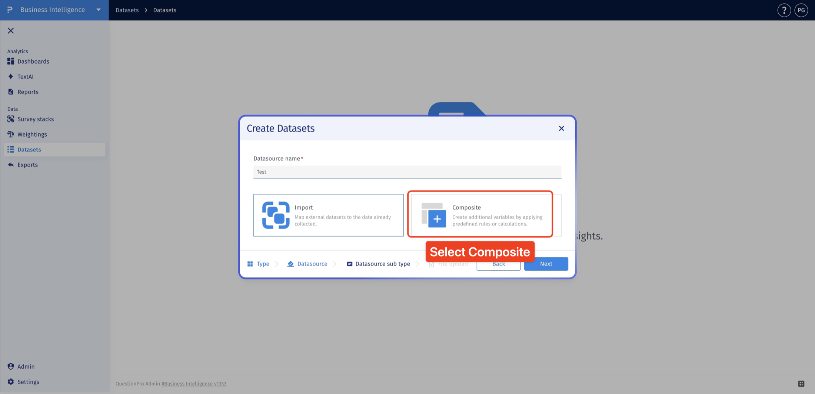Click the TextAI sparkle icon
The height and width of the screenshot is (394, 815).
tap(11, 77)
